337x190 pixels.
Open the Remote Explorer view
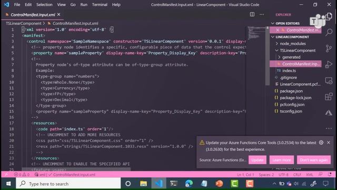point(329,81)
